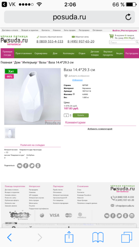Screen dimensions: 139x247
Task: Open Сервировка category menu
Action: coord(41,53)
